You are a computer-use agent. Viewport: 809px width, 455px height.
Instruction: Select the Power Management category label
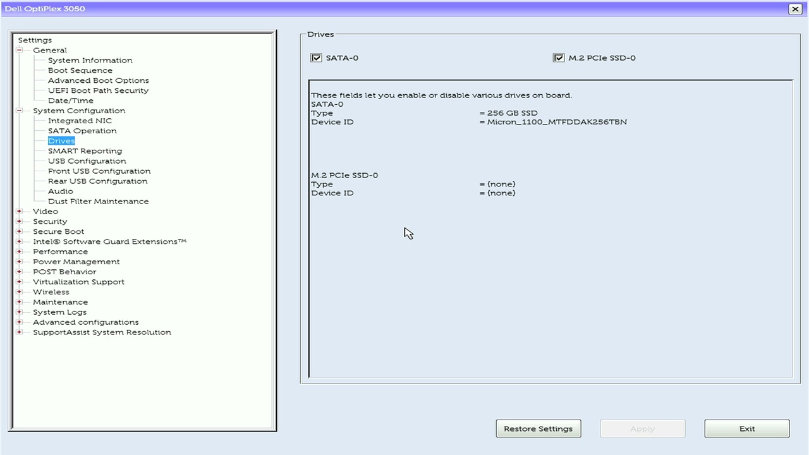click(x=76, y=262)
